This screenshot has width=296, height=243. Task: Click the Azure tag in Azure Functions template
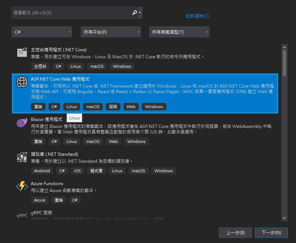click(40, 200)
